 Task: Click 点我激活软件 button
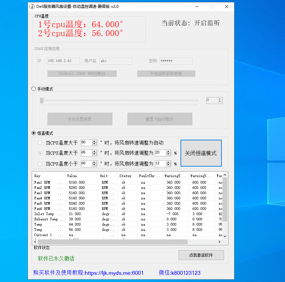tap(201, 255)
